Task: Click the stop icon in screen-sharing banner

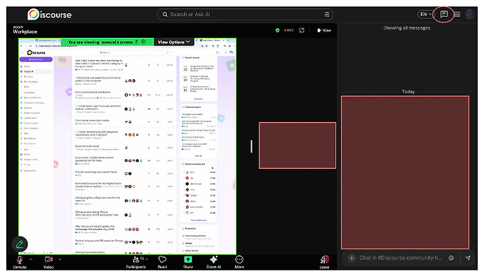Action: pos(143,41)
